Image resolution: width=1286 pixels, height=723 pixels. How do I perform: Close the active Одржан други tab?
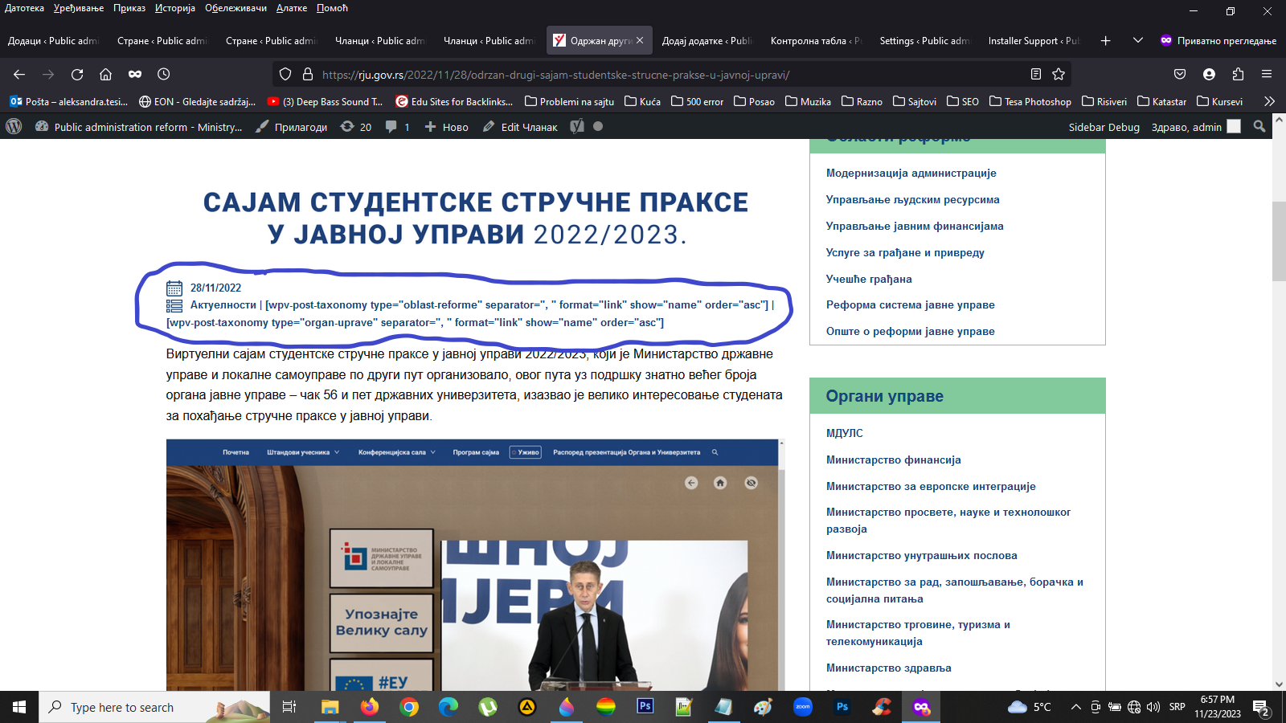(x=640, y=40)
